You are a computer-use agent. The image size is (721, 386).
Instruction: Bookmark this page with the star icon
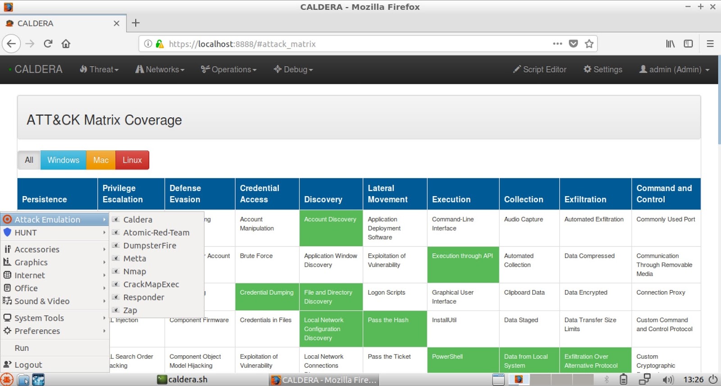click(589, 44)
